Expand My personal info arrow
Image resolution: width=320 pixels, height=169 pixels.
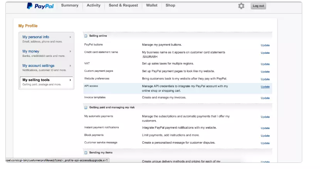pyautogui.click(x=70, y=37)
